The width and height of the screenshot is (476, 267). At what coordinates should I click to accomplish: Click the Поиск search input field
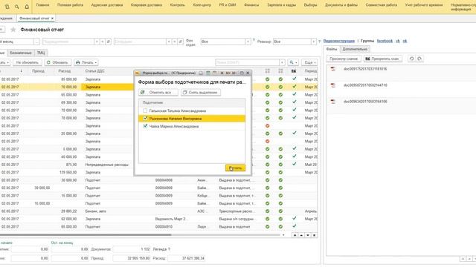248,62
